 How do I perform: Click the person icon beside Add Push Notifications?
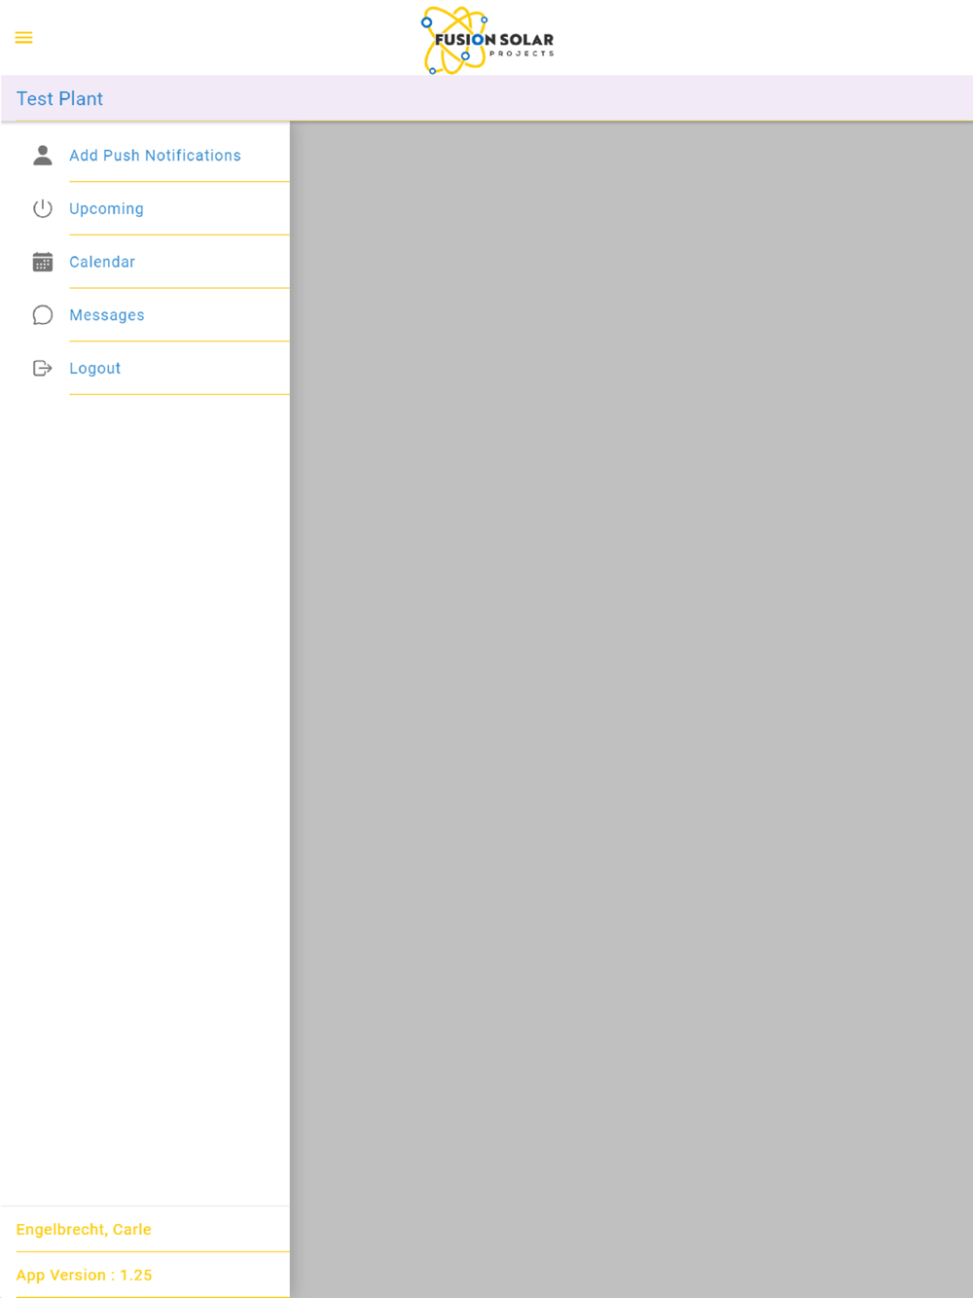tap(43, 156)
